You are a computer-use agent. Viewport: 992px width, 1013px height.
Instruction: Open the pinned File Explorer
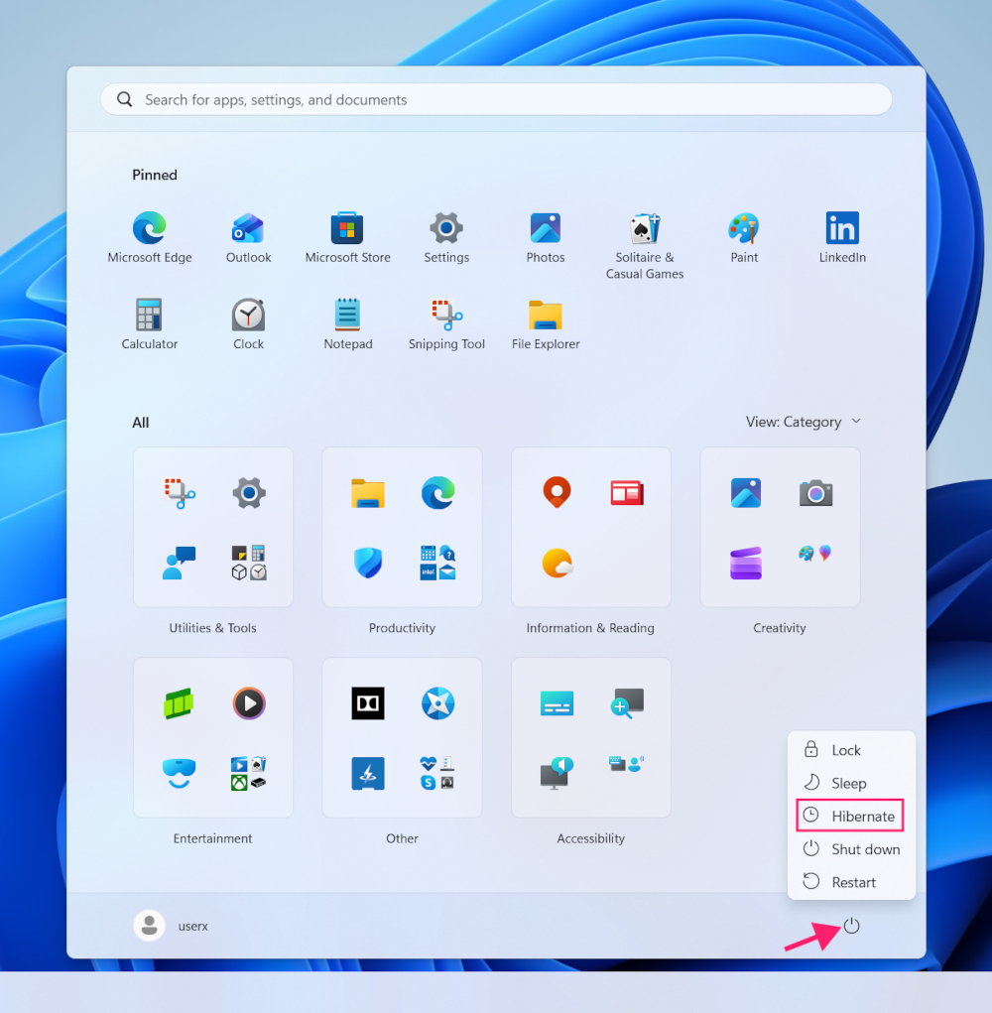[545, 323]
